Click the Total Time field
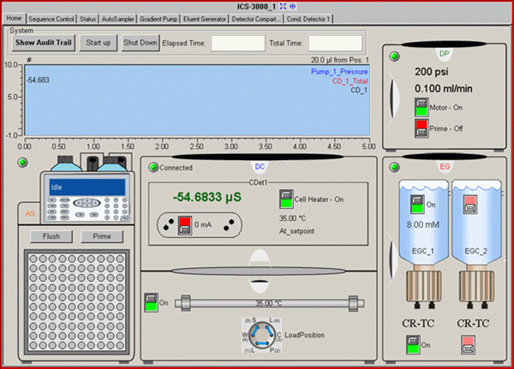514x369 pixels. click(x=335, y=44)
